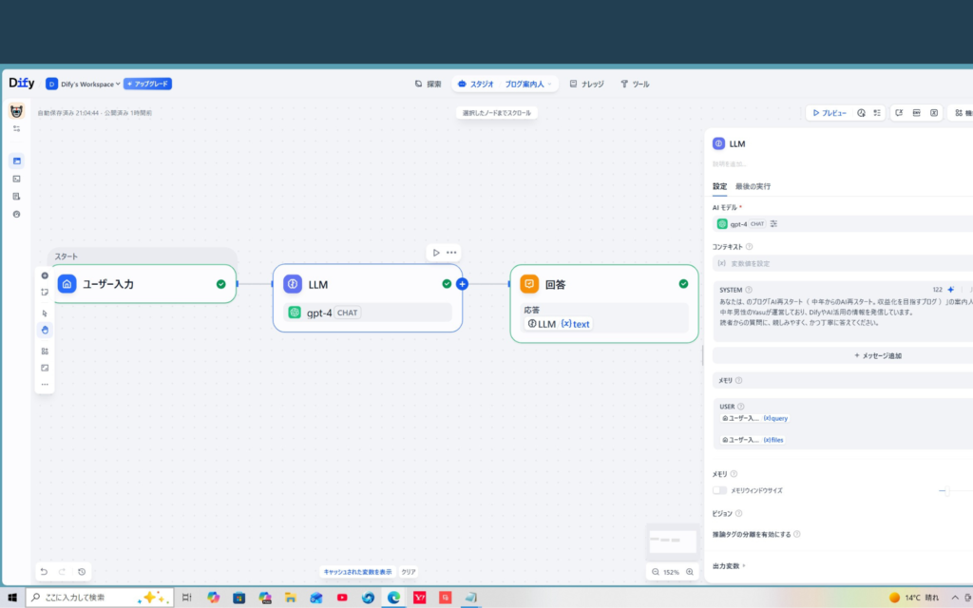Open the ツール section in top navigation
This screenshot has width=973, height=608.
point(635,84)
